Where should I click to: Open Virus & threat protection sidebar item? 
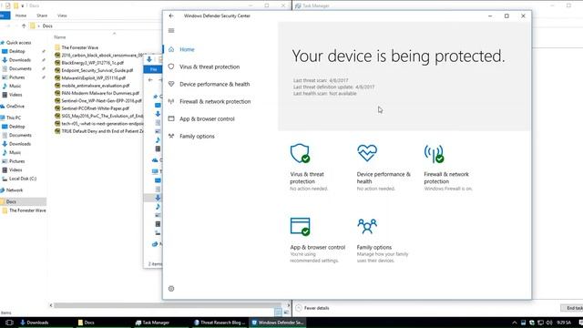(x=210, y=67)
